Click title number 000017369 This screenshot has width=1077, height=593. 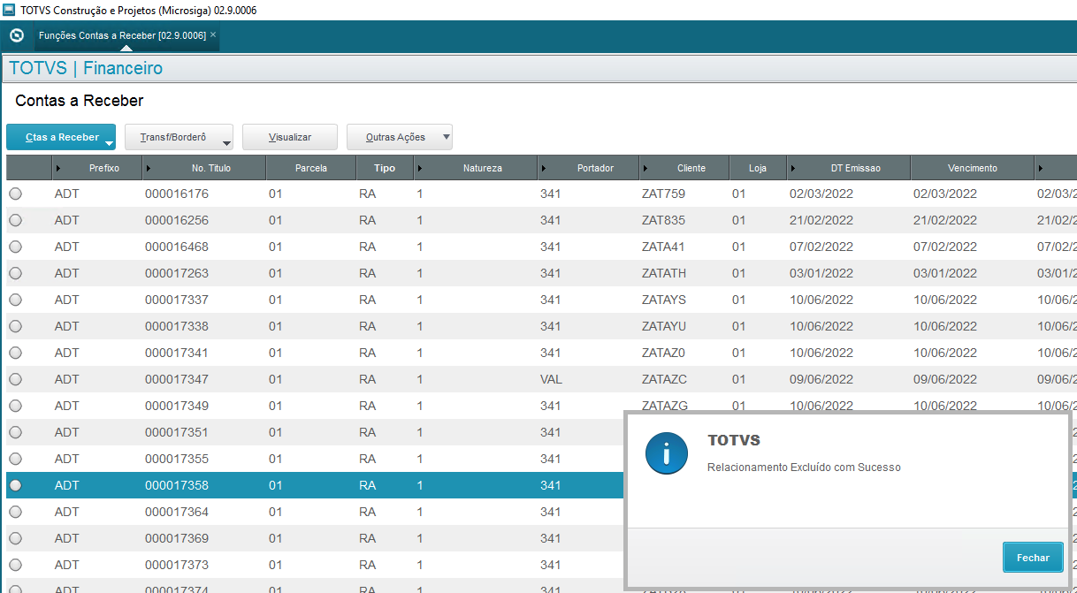[177, 538]
